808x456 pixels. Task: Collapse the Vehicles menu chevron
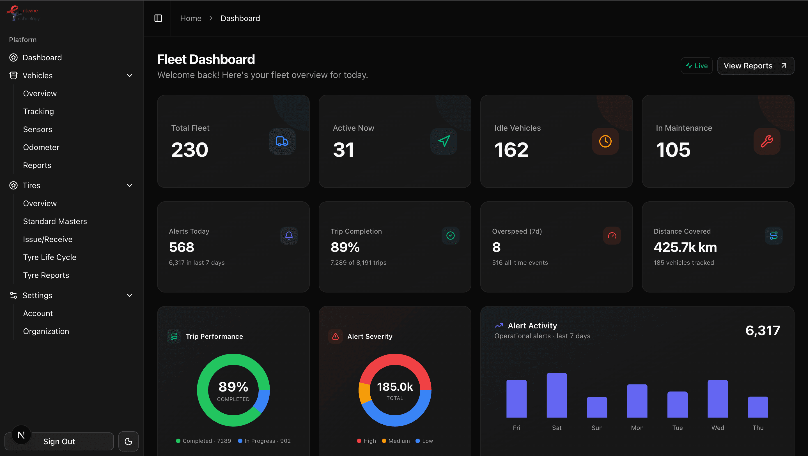pos(130,75)
